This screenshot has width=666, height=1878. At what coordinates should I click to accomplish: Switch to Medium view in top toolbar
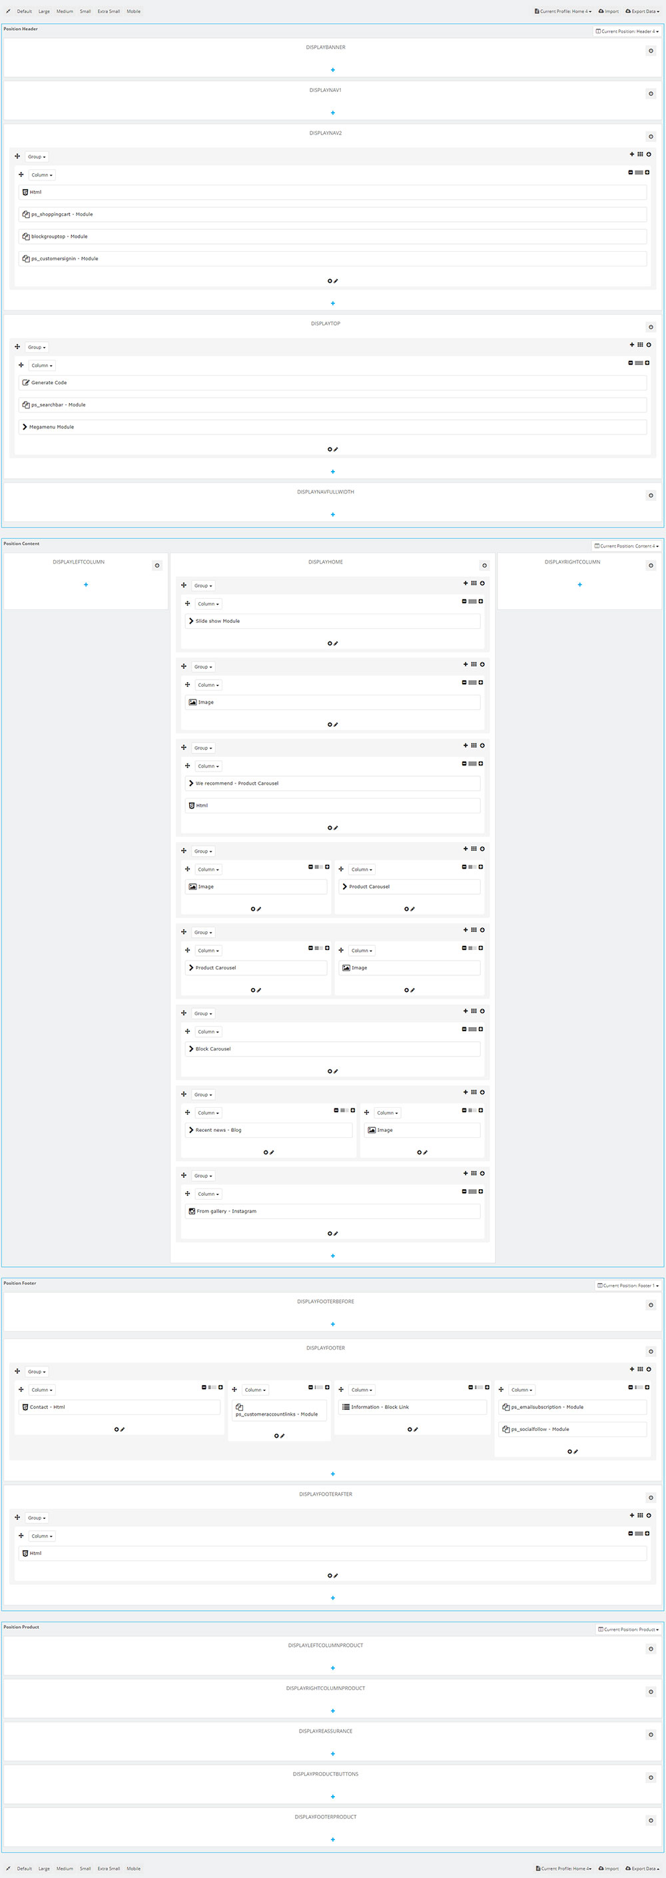pos(65,11)
